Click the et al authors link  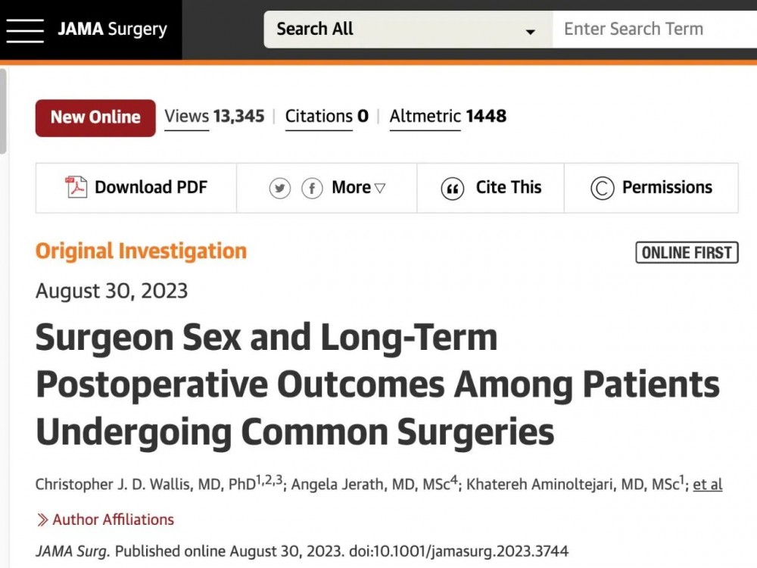708,485
